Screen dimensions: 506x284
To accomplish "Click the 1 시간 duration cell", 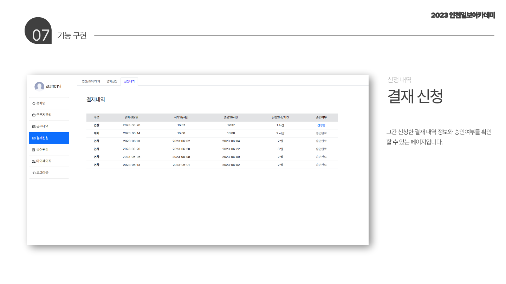I will click(280, 125).
